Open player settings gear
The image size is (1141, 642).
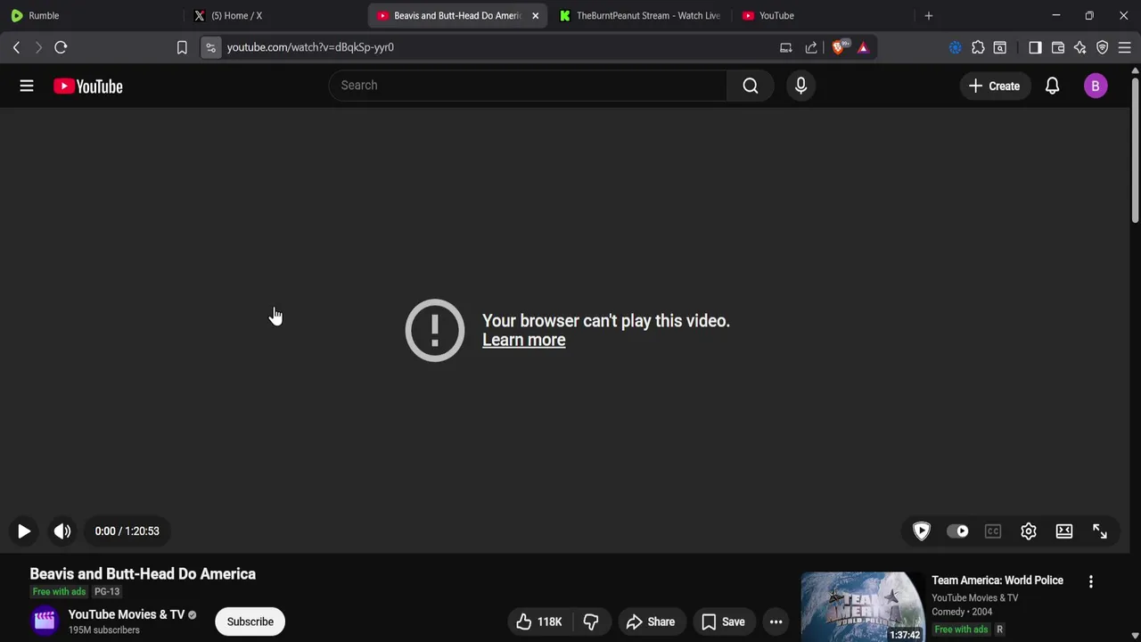1029,531
